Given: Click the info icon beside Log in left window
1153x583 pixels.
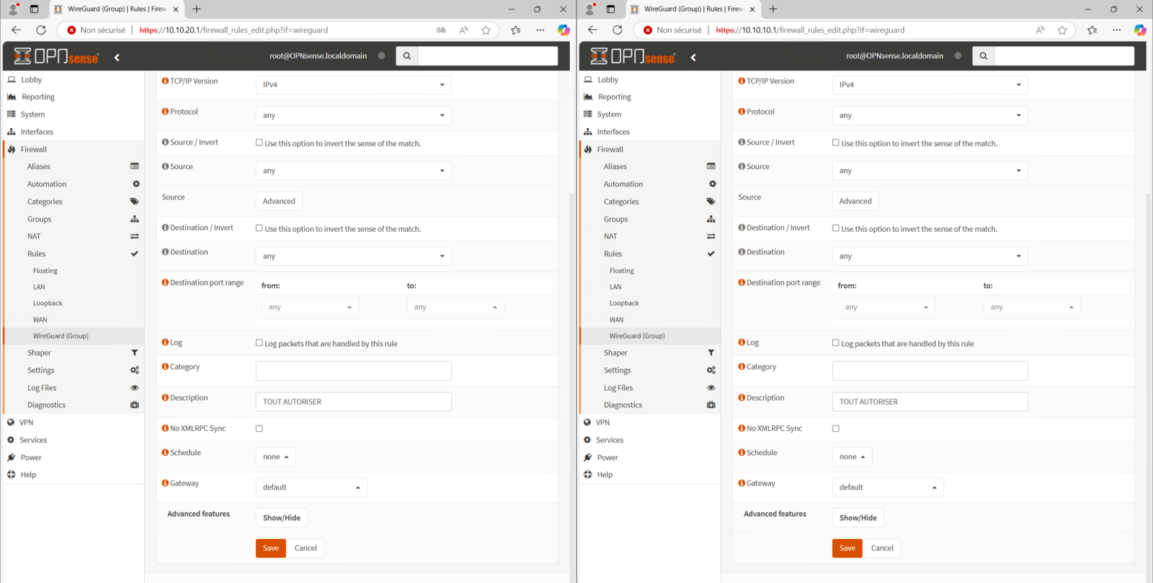Looking at the screenshot, I should [x=165, y=343].
